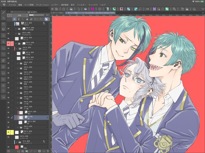Check the selection box for 白レイヤー
The width and height of the screenshot is (205, 153).
12,132
